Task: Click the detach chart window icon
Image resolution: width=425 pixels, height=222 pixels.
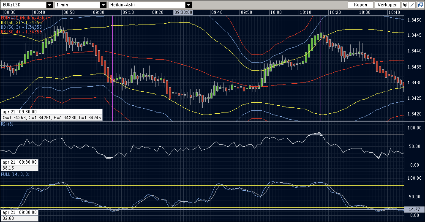Action: pos(420,5)
